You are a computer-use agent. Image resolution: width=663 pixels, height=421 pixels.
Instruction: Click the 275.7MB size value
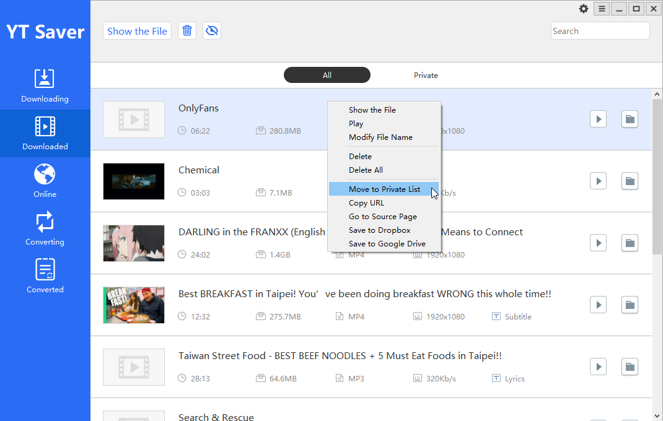pos(285,316)
